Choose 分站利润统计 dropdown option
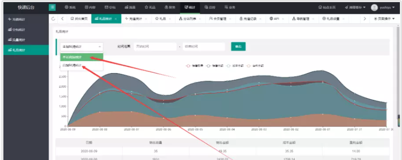Screen dimensions: 402x160 coord(82,66)
